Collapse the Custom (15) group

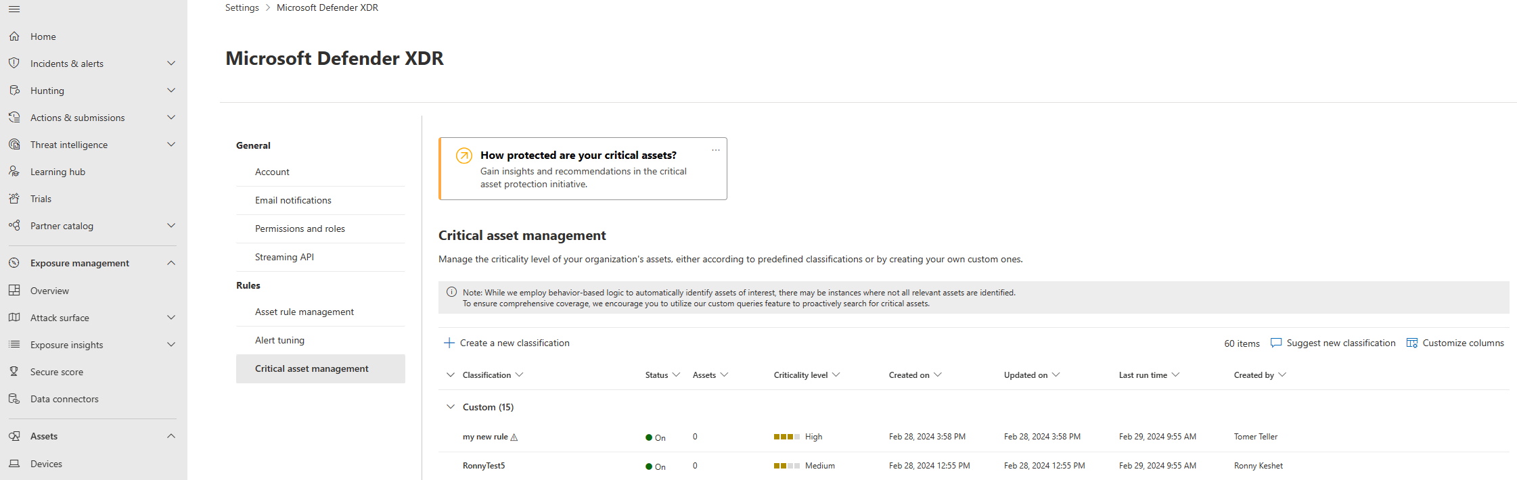451,407
